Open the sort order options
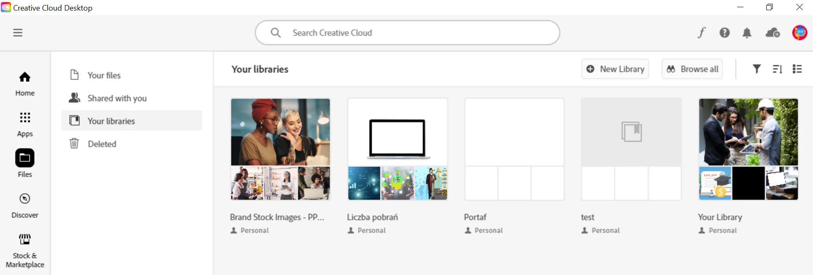 (x=777, y=69)
